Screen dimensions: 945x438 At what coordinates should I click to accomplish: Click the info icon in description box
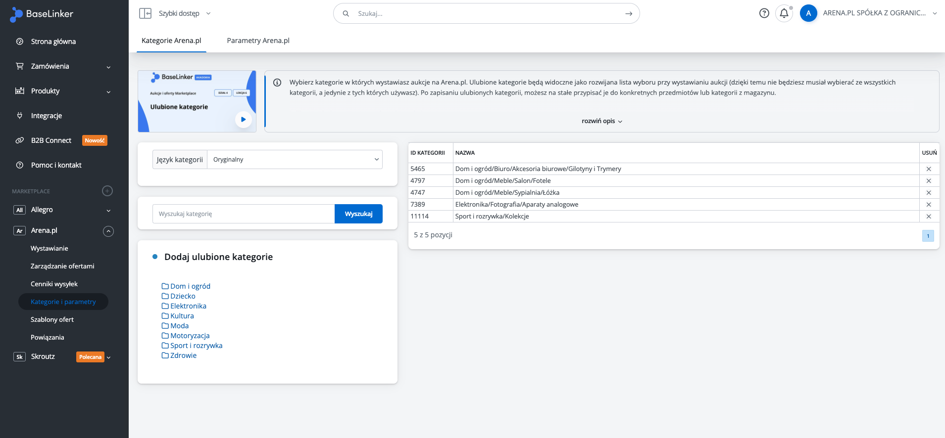(x=277, y=83)
